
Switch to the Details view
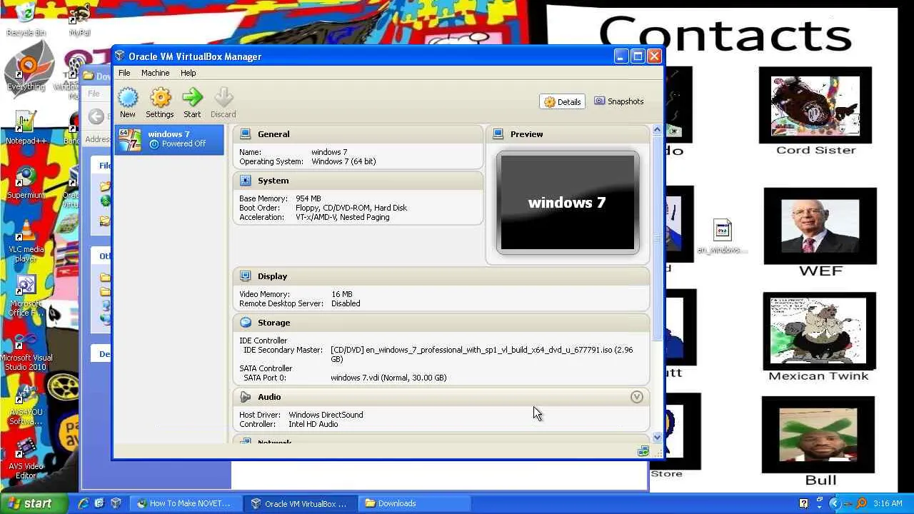(563, 102)
